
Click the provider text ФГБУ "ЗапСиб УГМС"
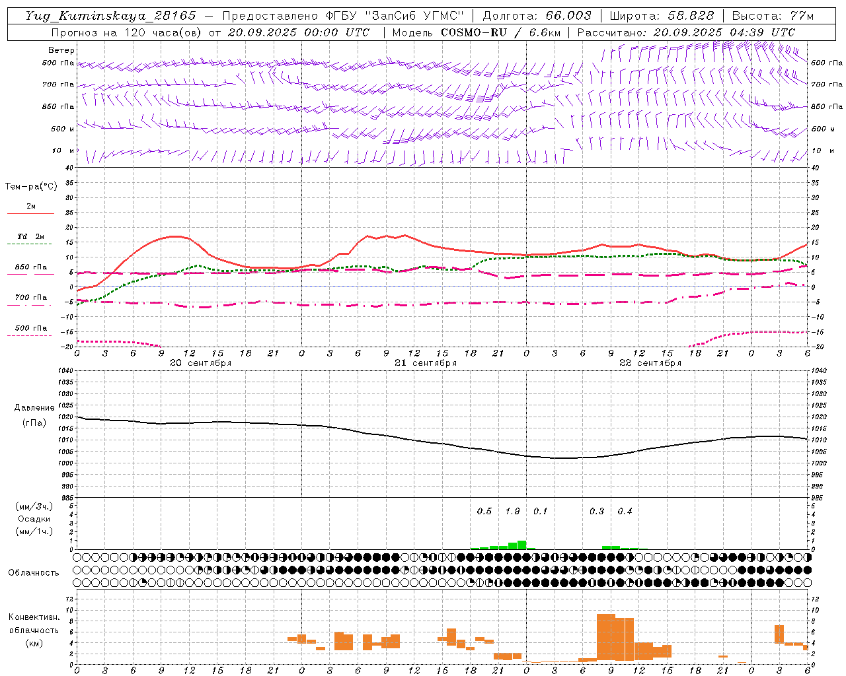coord(395,16)
